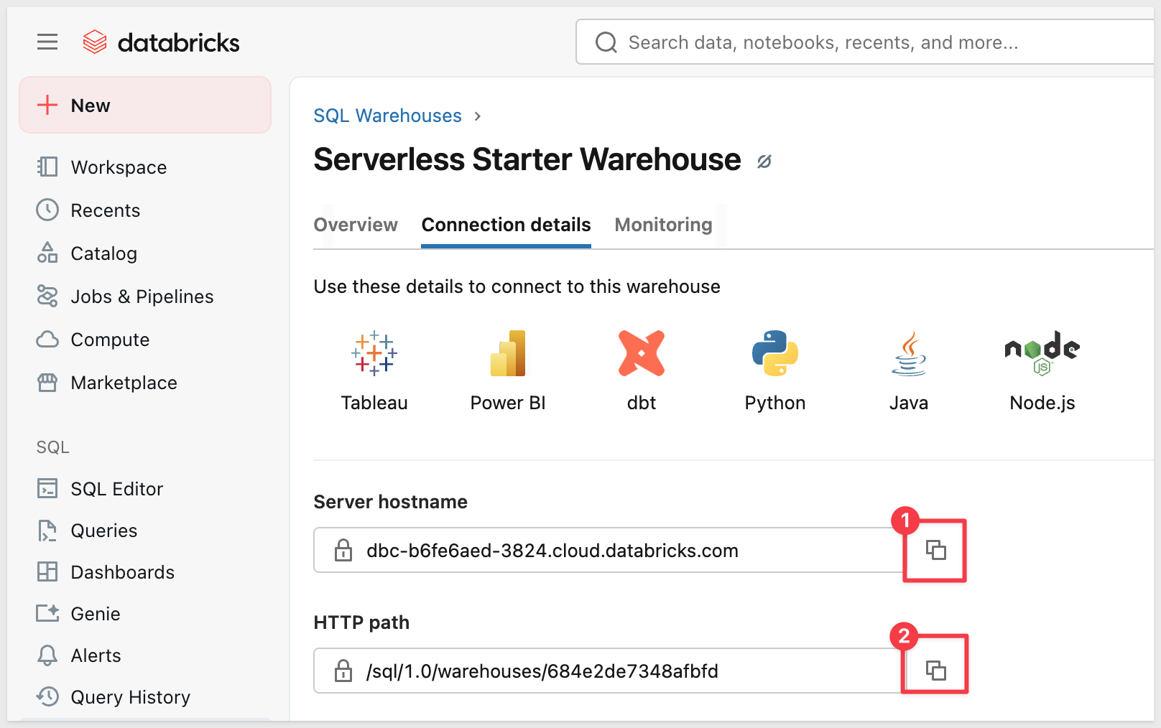Image resolution: width=1161 pixels, height=728 pixels.
Task: Open SQL Editor from sidebar
Action: coord(116,489)
